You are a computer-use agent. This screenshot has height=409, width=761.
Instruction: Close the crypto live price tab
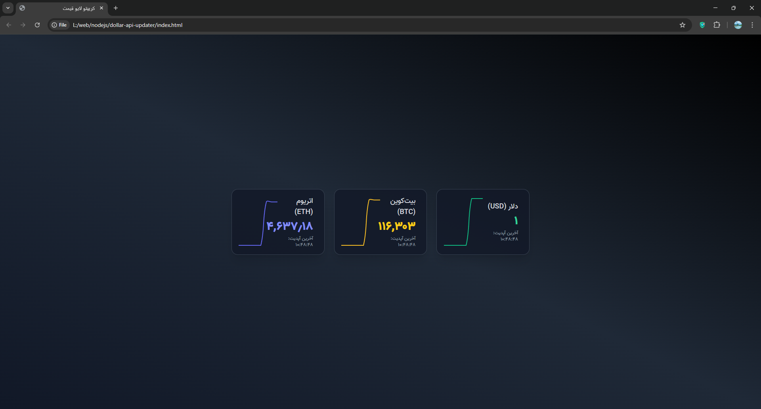pyautogui.click(x=101, y=8)
